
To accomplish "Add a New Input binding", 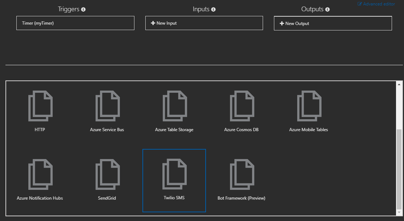I will [x=204, y=23].
